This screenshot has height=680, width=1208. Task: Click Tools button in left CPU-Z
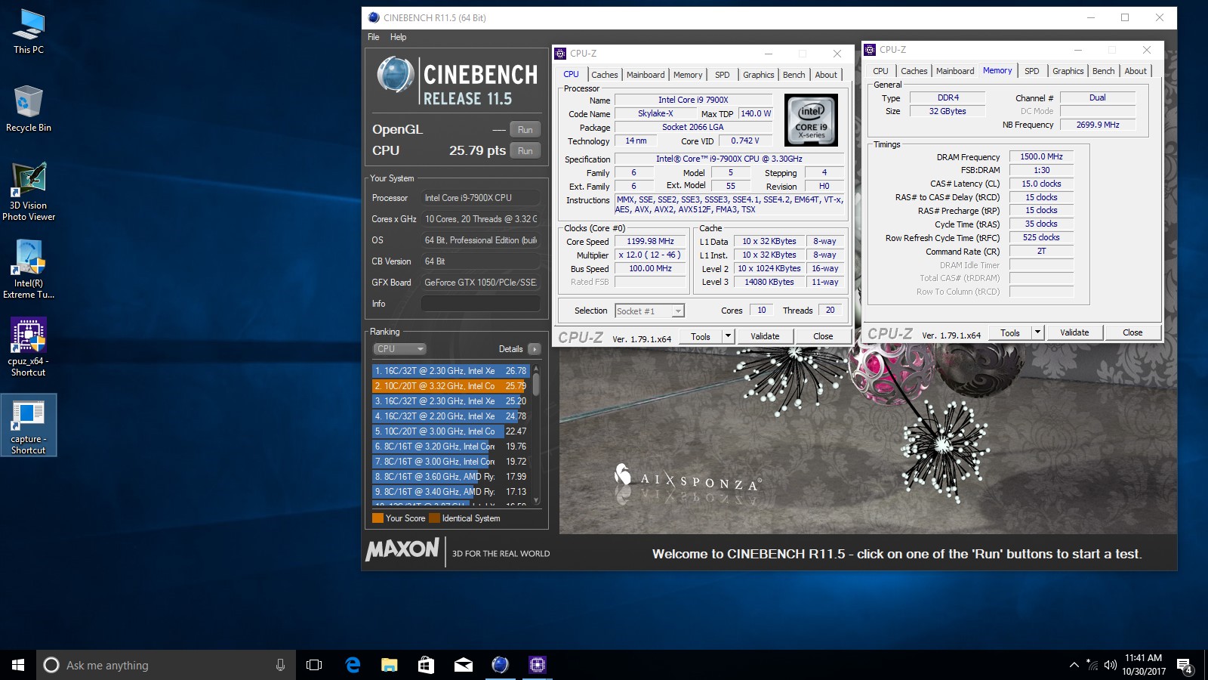pos(701,336)
